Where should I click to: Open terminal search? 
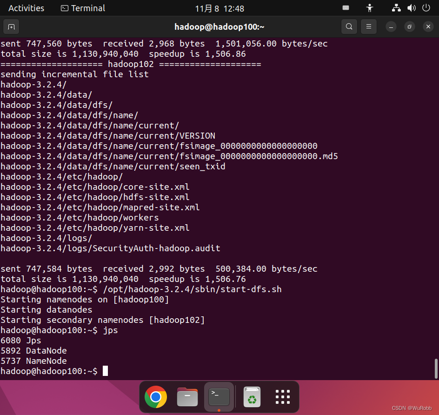click(349, 27)
